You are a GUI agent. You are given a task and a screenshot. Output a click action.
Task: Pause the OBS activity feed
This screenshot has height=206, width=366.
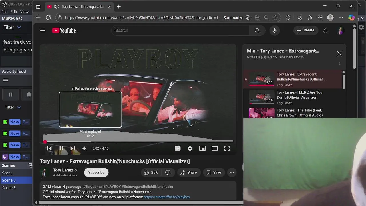[x=10, y=94]
